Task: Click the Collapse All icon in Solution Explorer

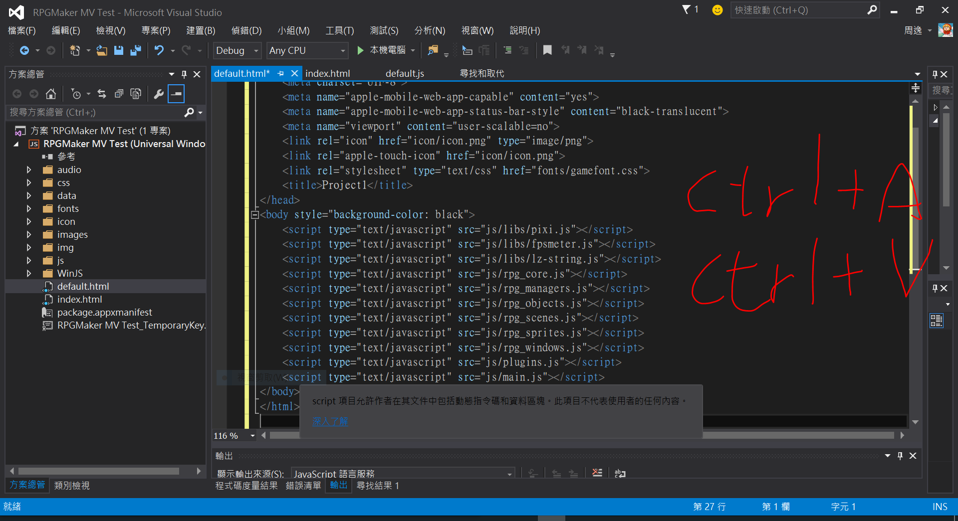Action: 119,94
